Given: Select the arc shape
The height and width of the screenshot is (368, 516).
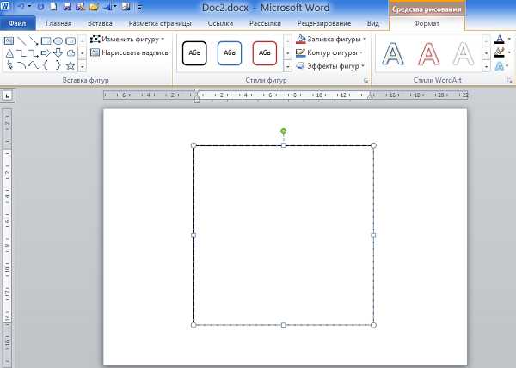Looking at the screenshot, I should point(21,65).
